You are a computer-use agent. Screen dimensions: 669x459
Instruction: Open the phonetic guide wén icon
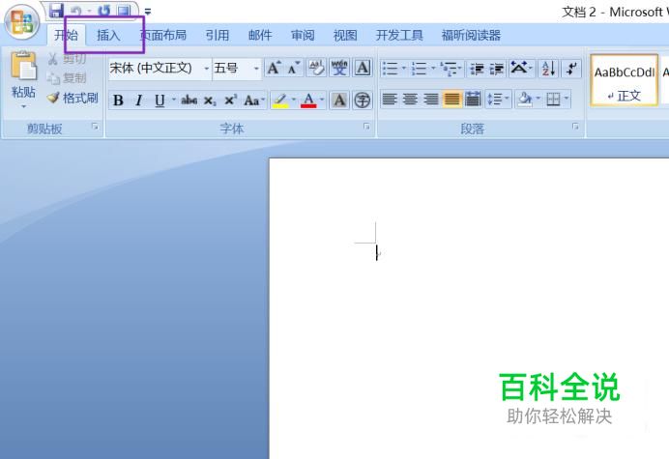[339, 69]
